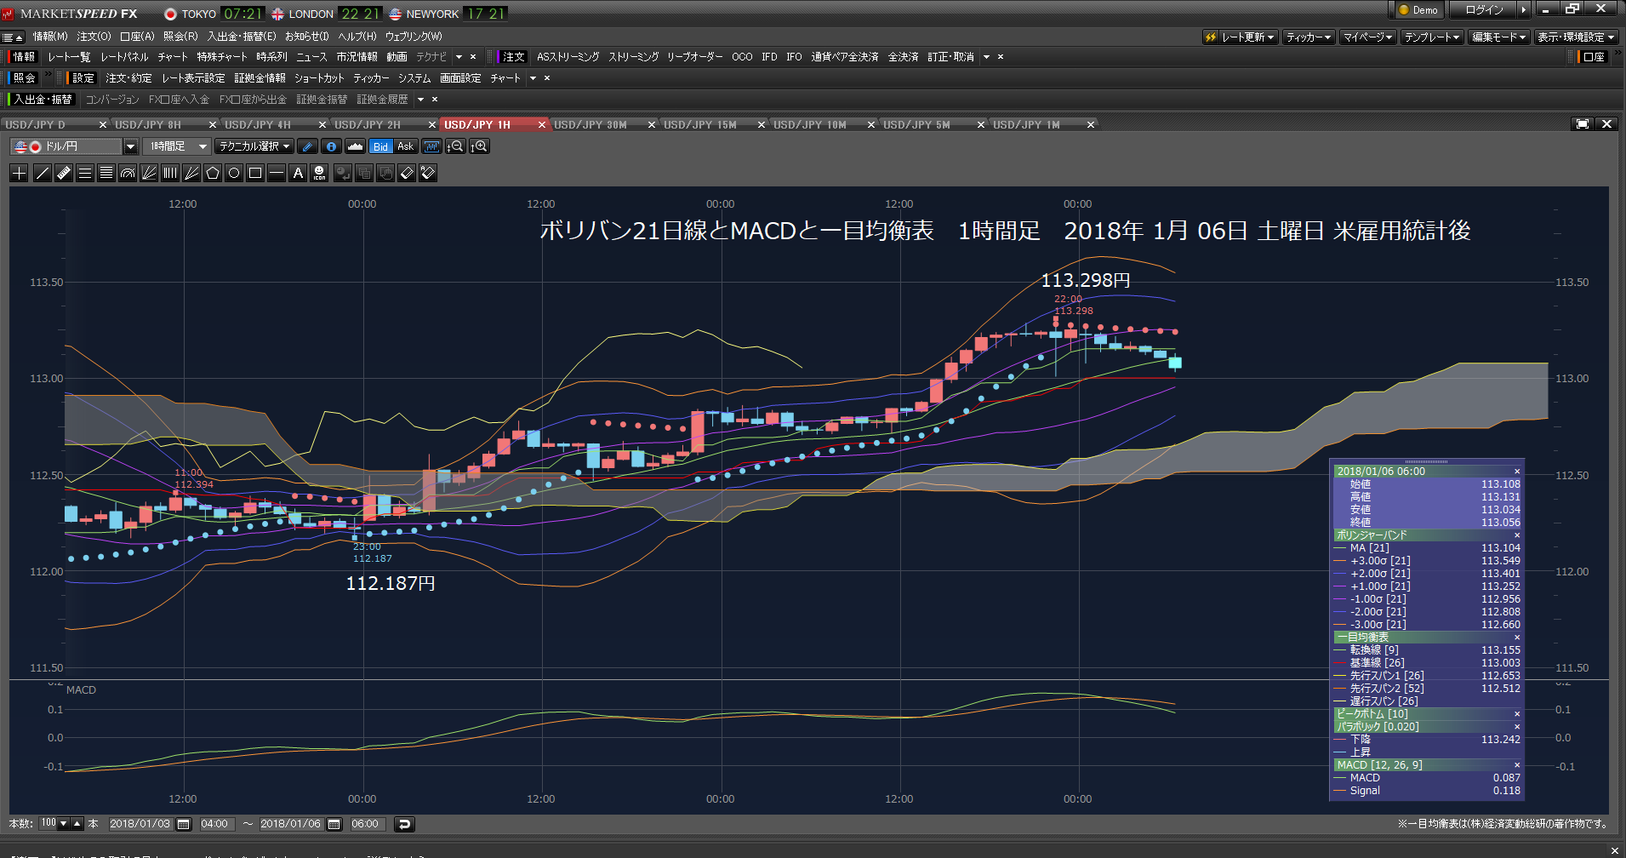Select the pentagon shape tool
The height and width of the screenshot is (858, 1626).
[x=213, y=174]
